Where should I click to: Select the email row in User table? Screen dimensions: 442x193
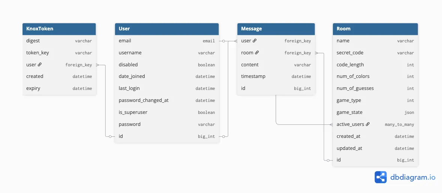(x=167, y=41)
